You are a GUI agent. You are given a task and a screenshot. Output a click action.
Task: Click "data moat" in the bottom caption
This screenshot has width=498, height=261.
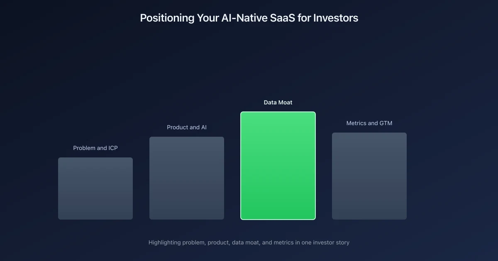(246, 242)
